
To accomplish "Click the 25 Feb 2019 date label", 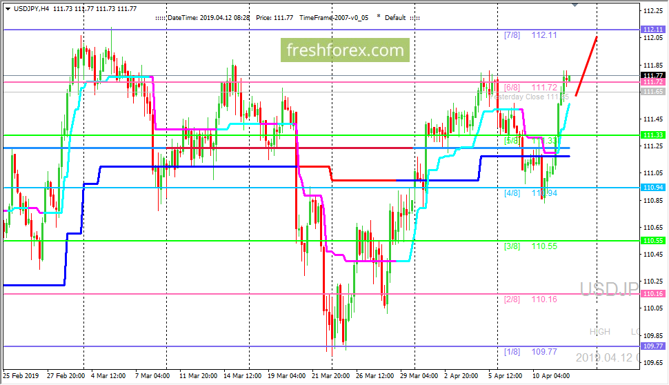I will (21, 376).
